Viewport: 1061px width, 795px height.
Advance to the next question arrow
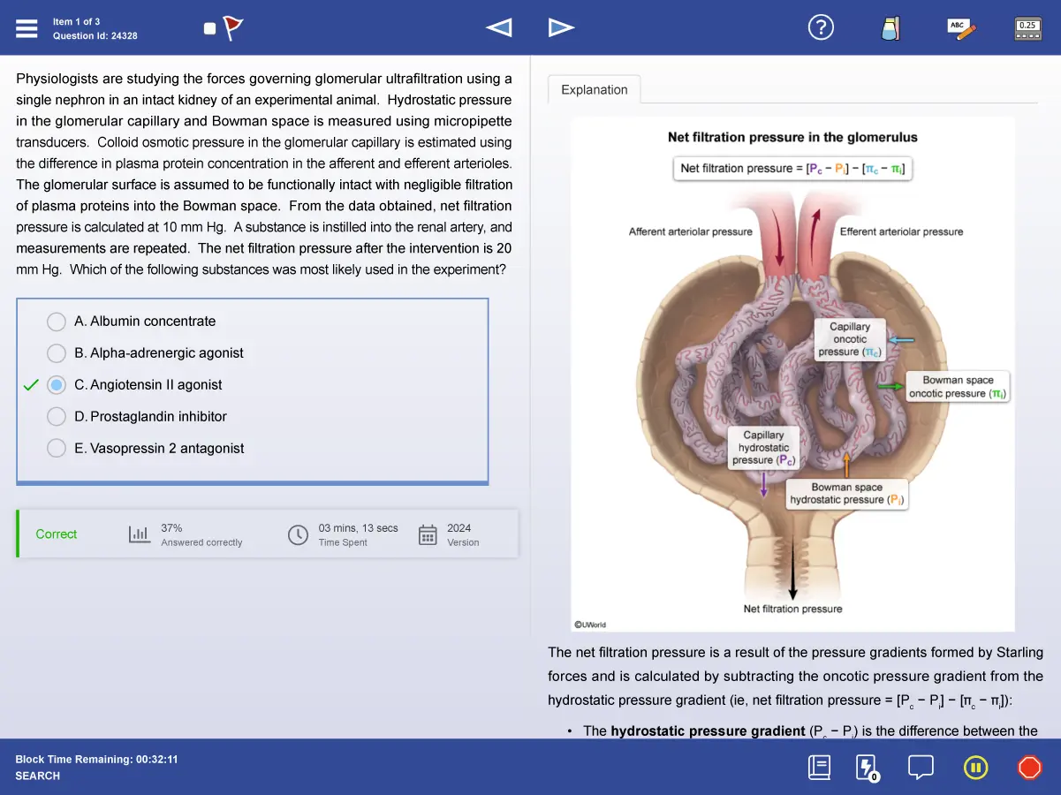tap(561, 28)
